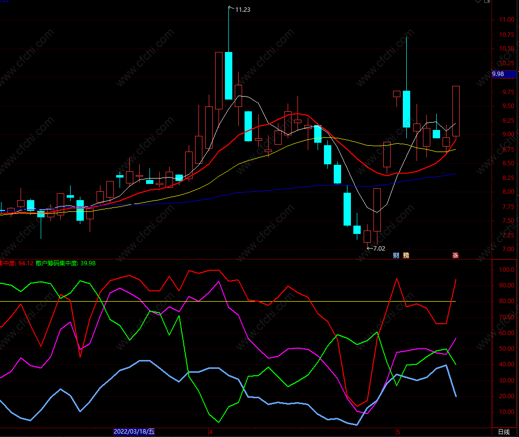Viewport: 519px width, 437px height.
Task: Click the blue 财 finance marker icon
Action: (x=396, y=255)
